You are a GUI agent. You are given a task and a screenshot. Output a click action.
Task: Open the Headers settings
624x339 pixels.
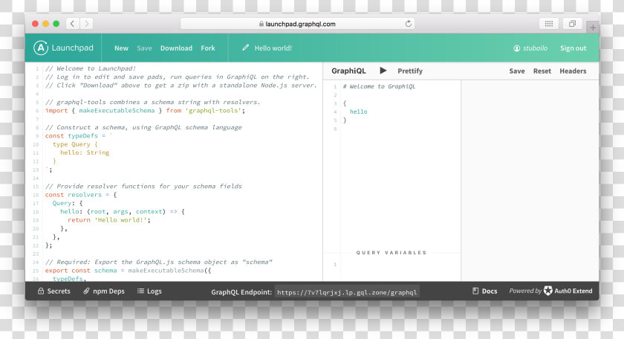(573, 71)
